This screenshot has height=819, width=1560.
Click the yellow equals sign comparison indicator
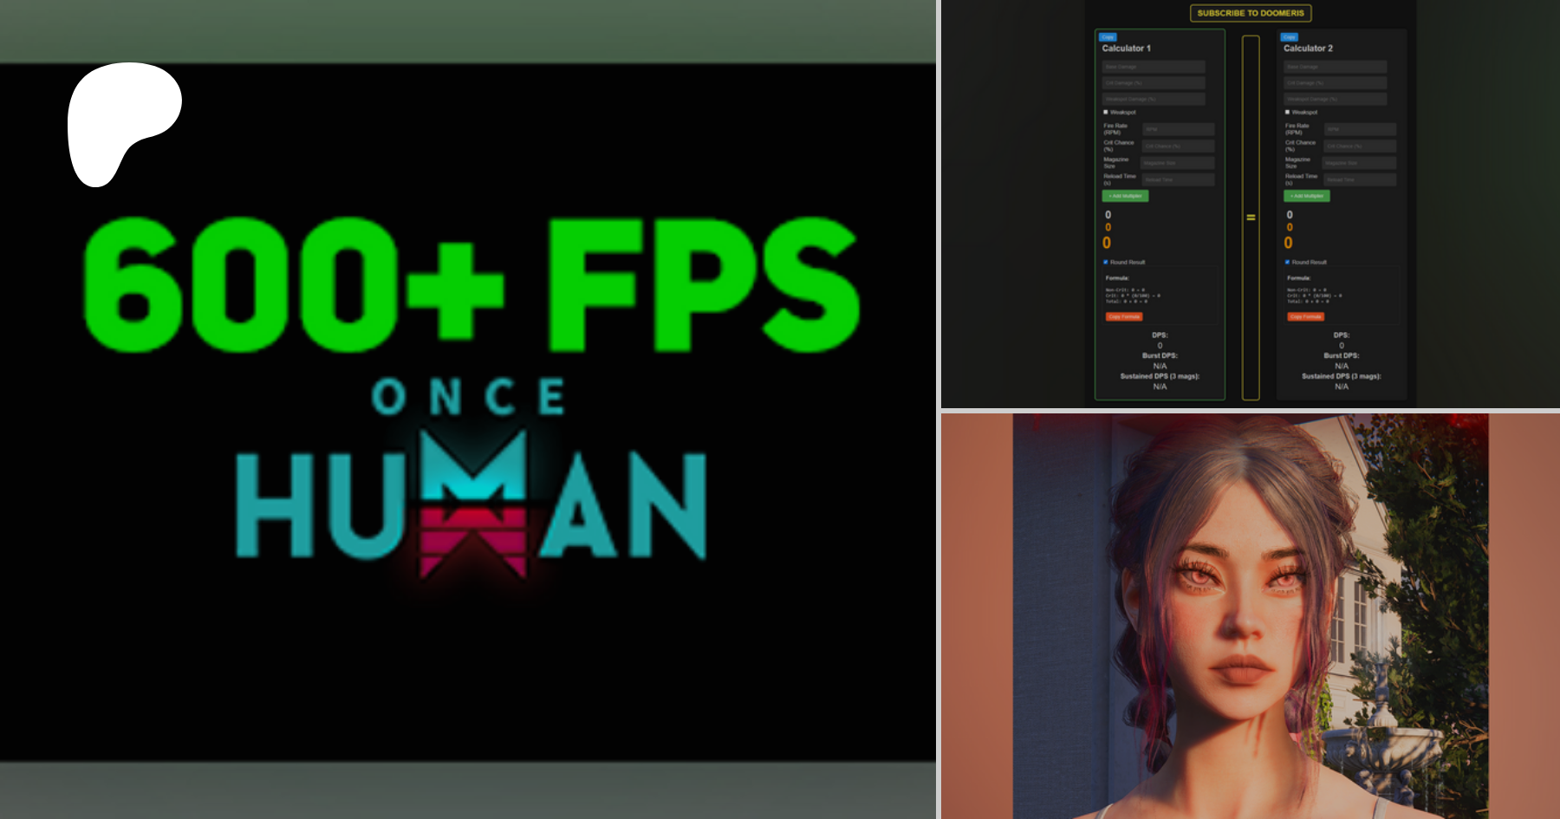[1251, 218]
